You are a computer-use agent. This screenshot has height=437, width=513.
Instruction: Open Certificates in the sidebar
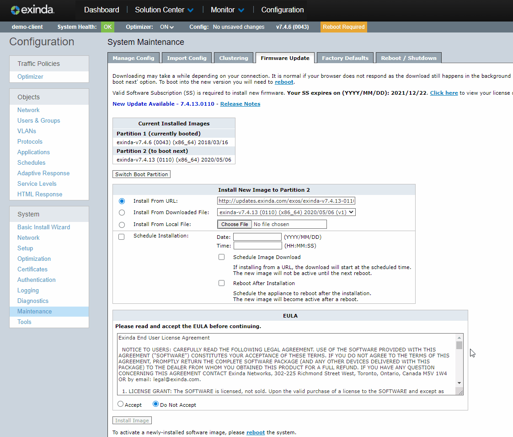click(x=32, y=269)
